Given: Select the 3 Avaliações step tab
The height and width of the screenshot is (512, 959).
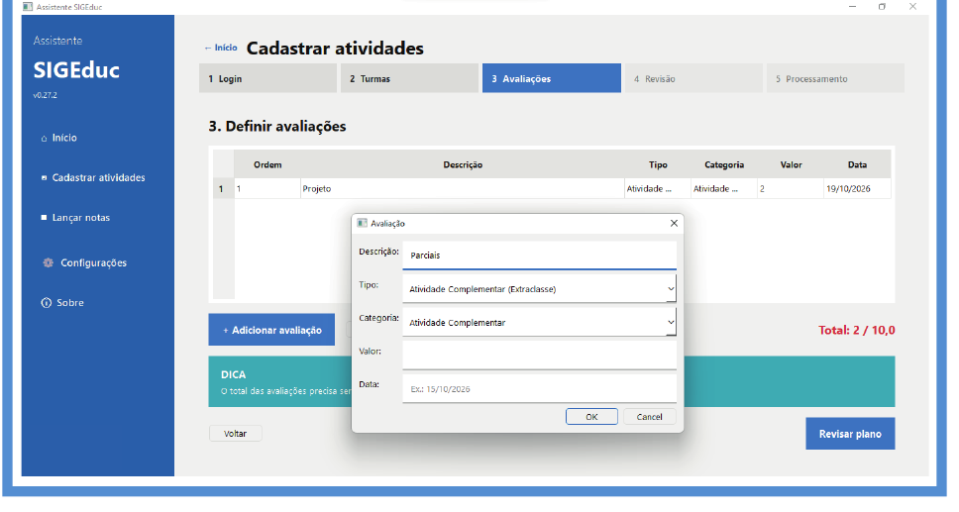Looking at the screenshot, I should click(552, 79).
